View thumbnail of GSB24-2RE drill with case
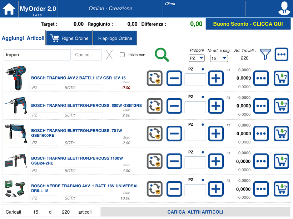 point(16,161)
